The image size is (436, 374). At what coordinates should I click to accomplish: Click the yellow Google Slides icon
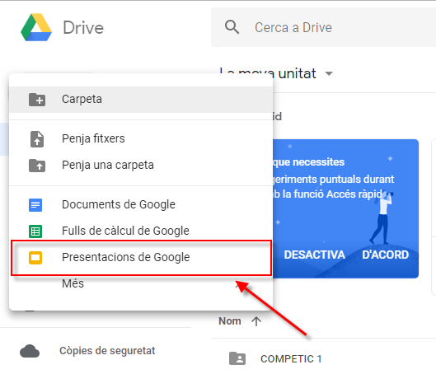click(x=35, y=258)
